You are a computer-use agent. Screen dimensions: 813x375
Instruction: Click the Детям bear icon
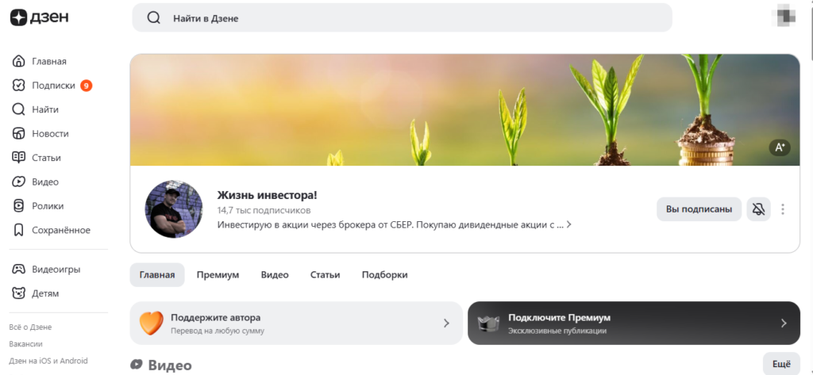[19, 293]
